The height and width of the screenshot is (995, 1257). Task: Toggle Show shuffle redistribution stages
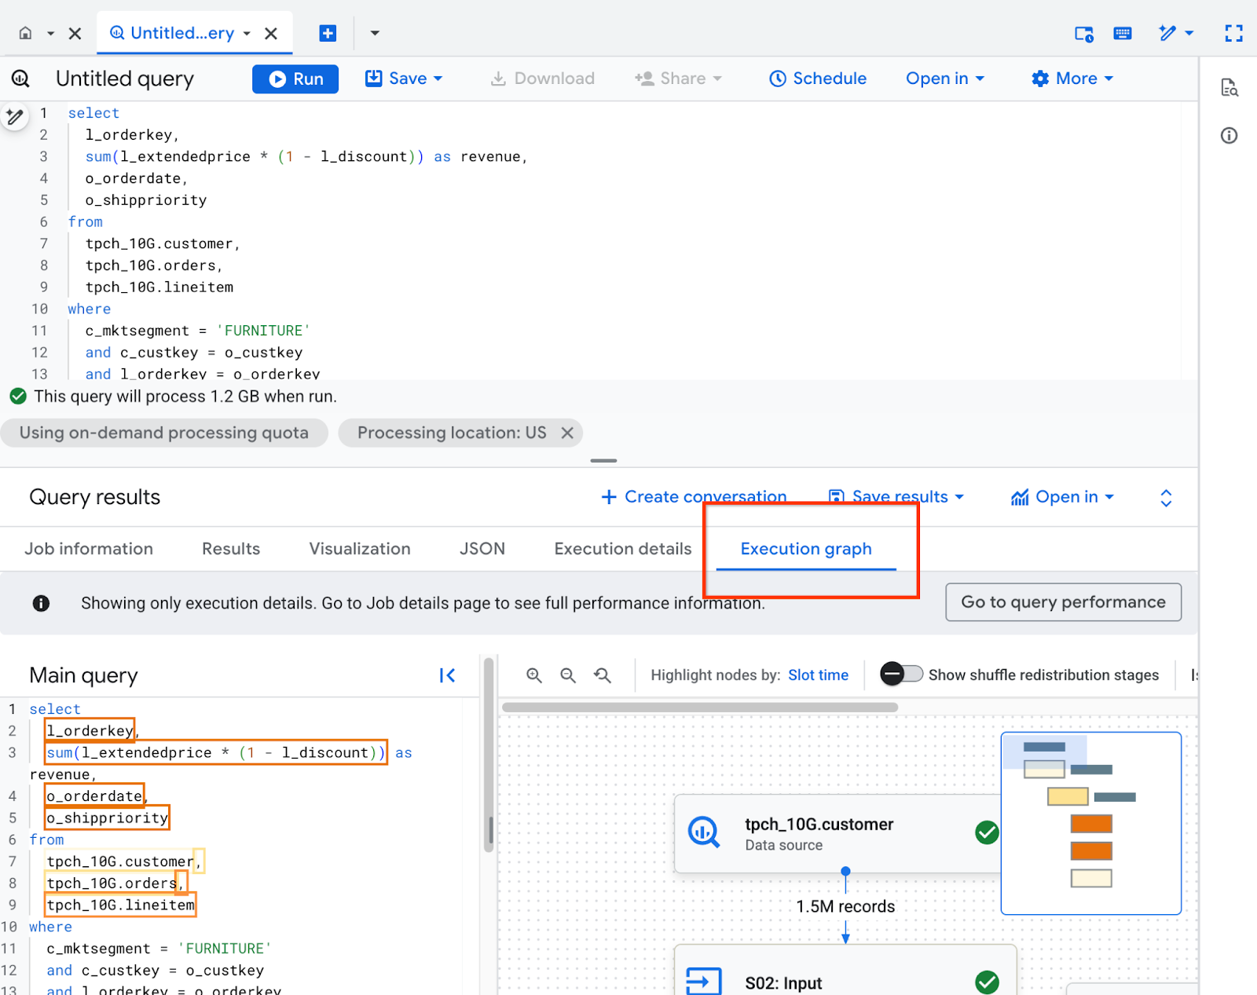[901, 675]
